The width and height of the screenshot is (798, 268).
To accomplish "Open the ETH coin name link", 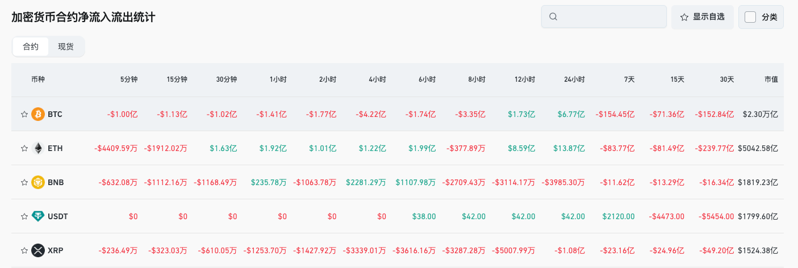I will point(55,148).
